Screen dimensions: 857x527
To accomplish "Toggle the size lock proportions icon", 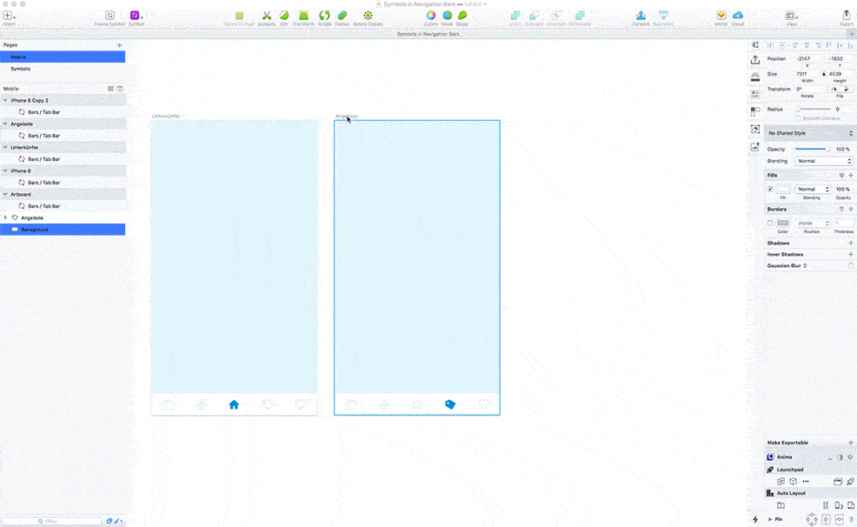I will pos(824,74).
